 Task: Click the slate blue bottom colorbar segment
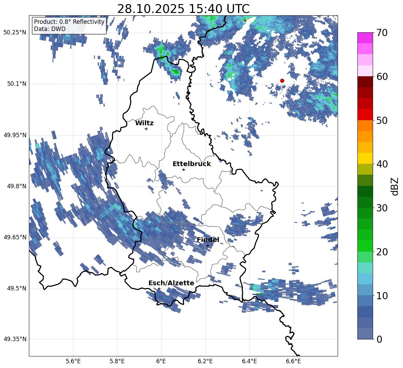click(x=365, y=334)
